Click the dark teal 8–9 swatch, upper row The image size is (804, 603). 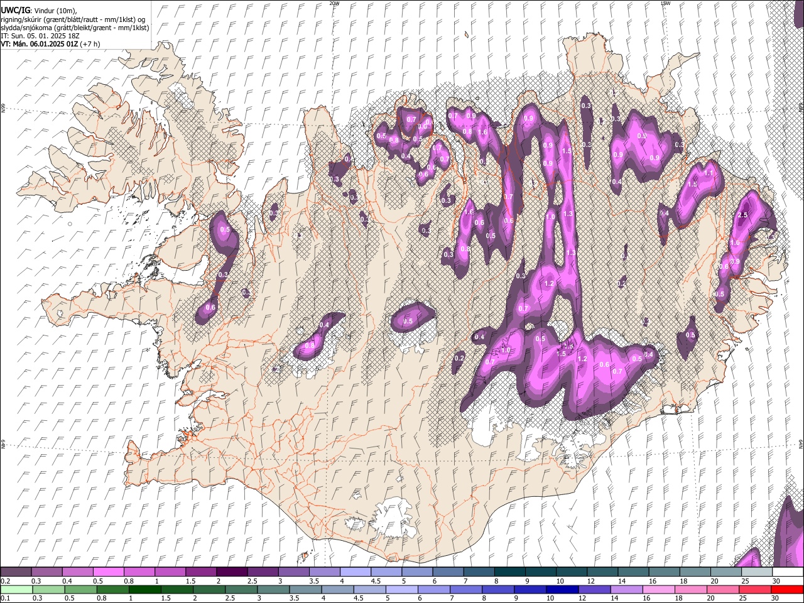pyautogui.click(x=509, y=572)
